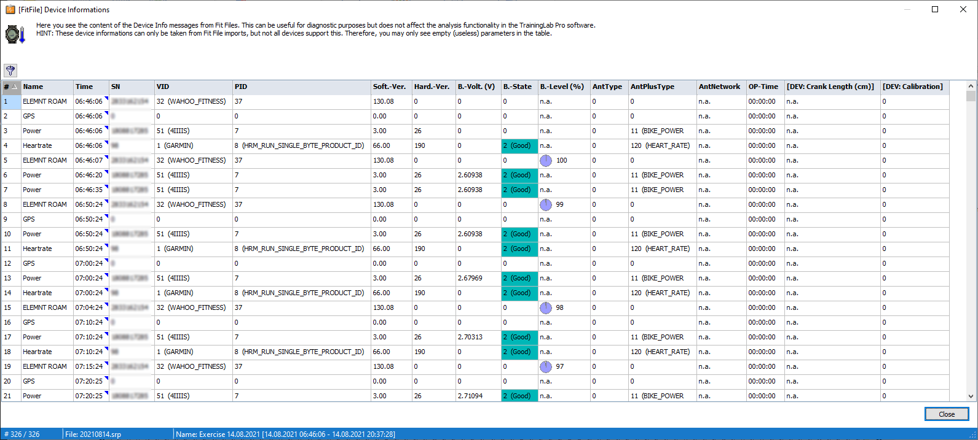Screen dimensions: 978x440
Task: Sort table by Name column header
Action: click(47, 87)
